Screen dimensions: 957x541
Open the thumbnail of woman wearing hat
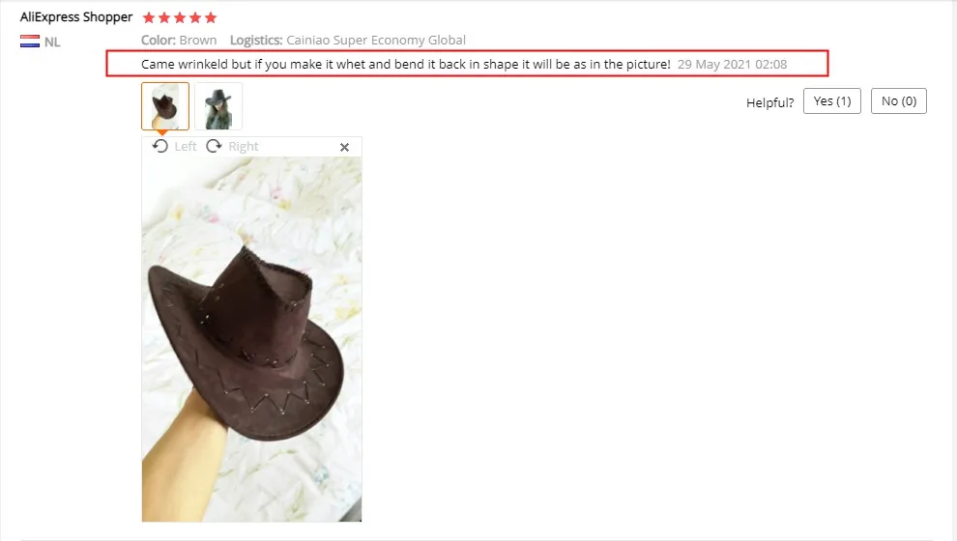(218, 106)
